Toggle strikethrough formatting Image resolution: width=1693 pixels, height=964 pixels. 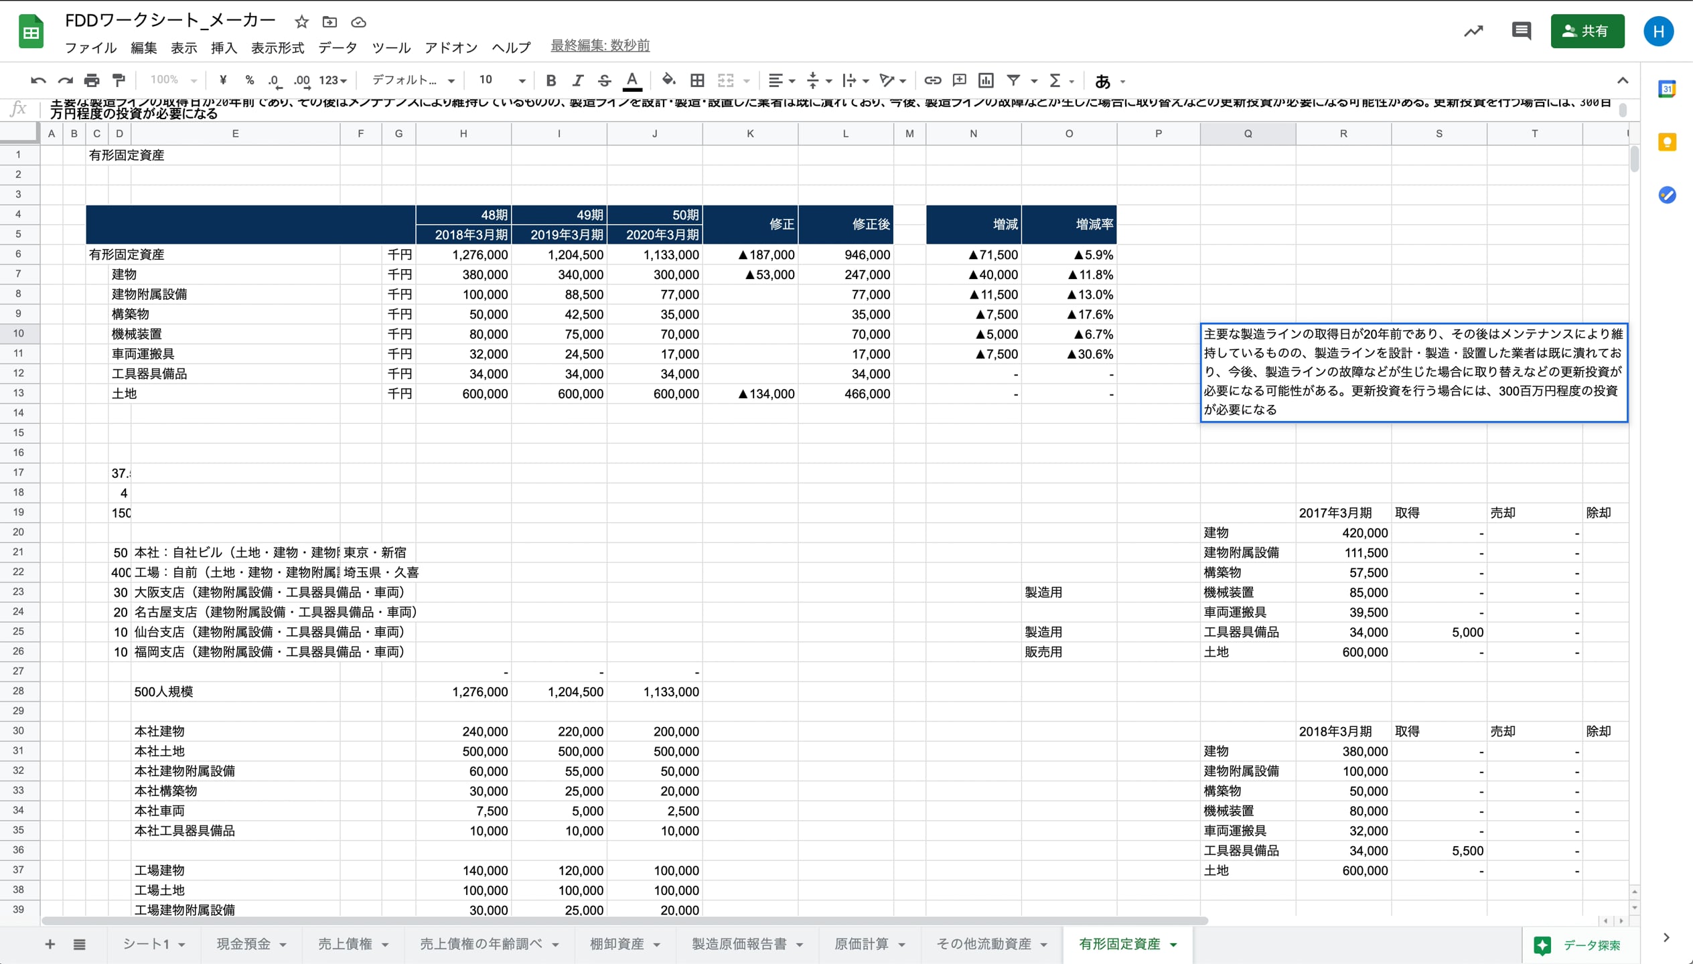pyautogui.click(x=604, y=80)
